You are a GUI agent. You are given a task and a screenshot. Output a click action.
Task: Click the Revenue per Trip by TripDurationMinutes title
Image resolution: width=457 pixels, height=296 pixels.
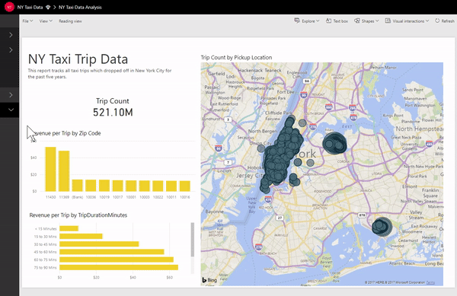78,215
